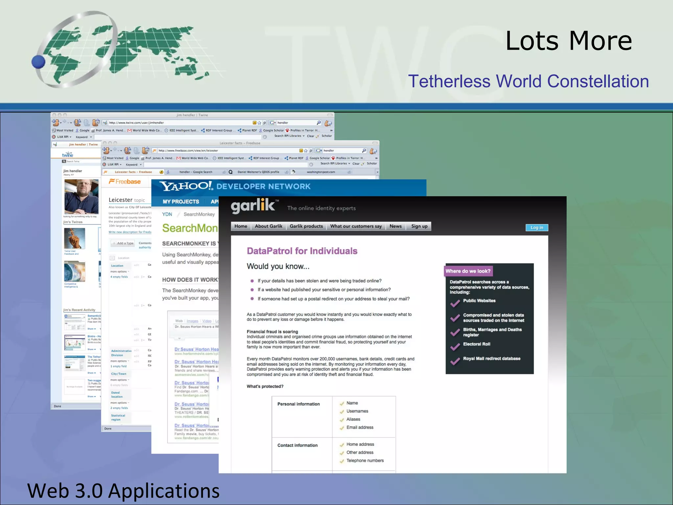673x505 pixels.
Task: Click the Google Scholar bookmark in the Freebase window
Action: click(317, 158)
